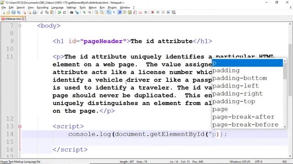Open the Edit menu
Viewport: 293px width, 164px height.
(11, 8)
